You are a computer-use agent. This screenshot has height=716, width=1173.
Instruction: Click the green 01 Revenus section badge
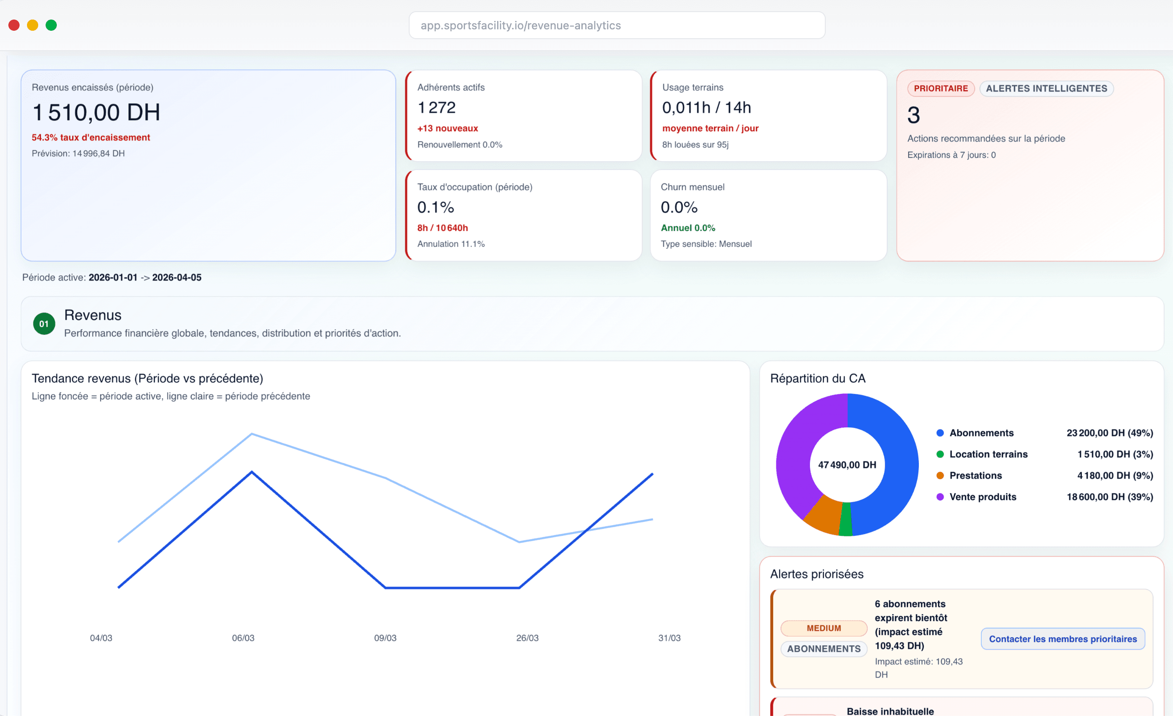44,323
